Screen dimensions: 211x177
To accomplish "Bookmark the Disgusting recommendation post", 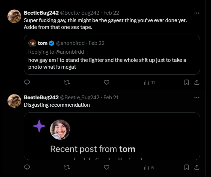I will tap(186, 167).
